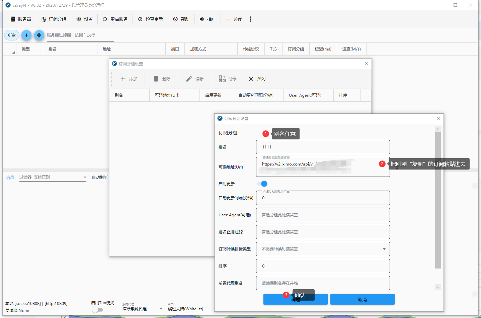Viewport: 481px width, 318px height.
Task: Click the 编辑 pencil icon
Action: [189, 79]
